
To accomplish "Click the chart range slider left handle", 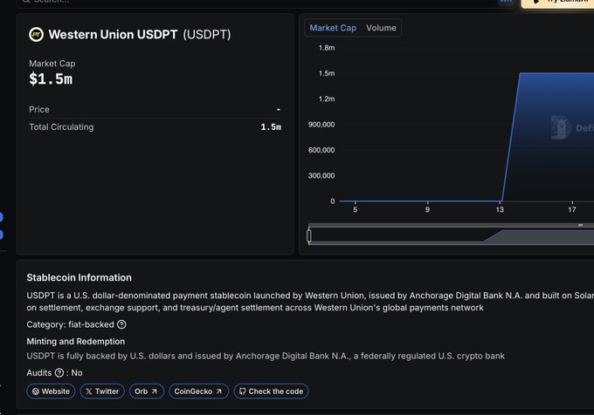I will (308, 235).
